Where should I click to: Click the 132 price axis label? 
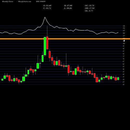click(x=124, y=28)
